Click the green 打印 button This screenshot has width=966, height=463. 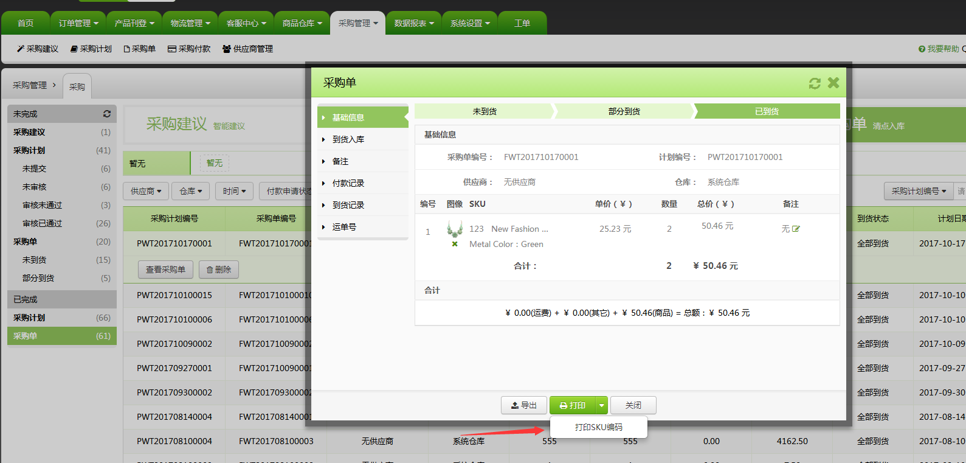(572, 405)
